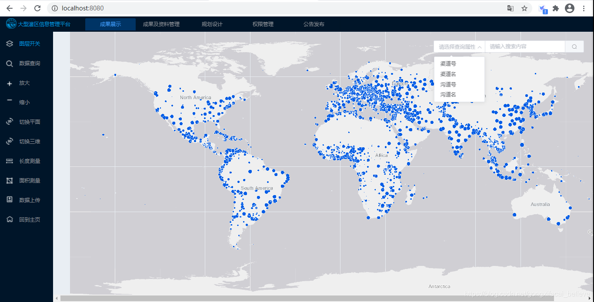
Task: Click the Australia map label
Action: (540, 204)
